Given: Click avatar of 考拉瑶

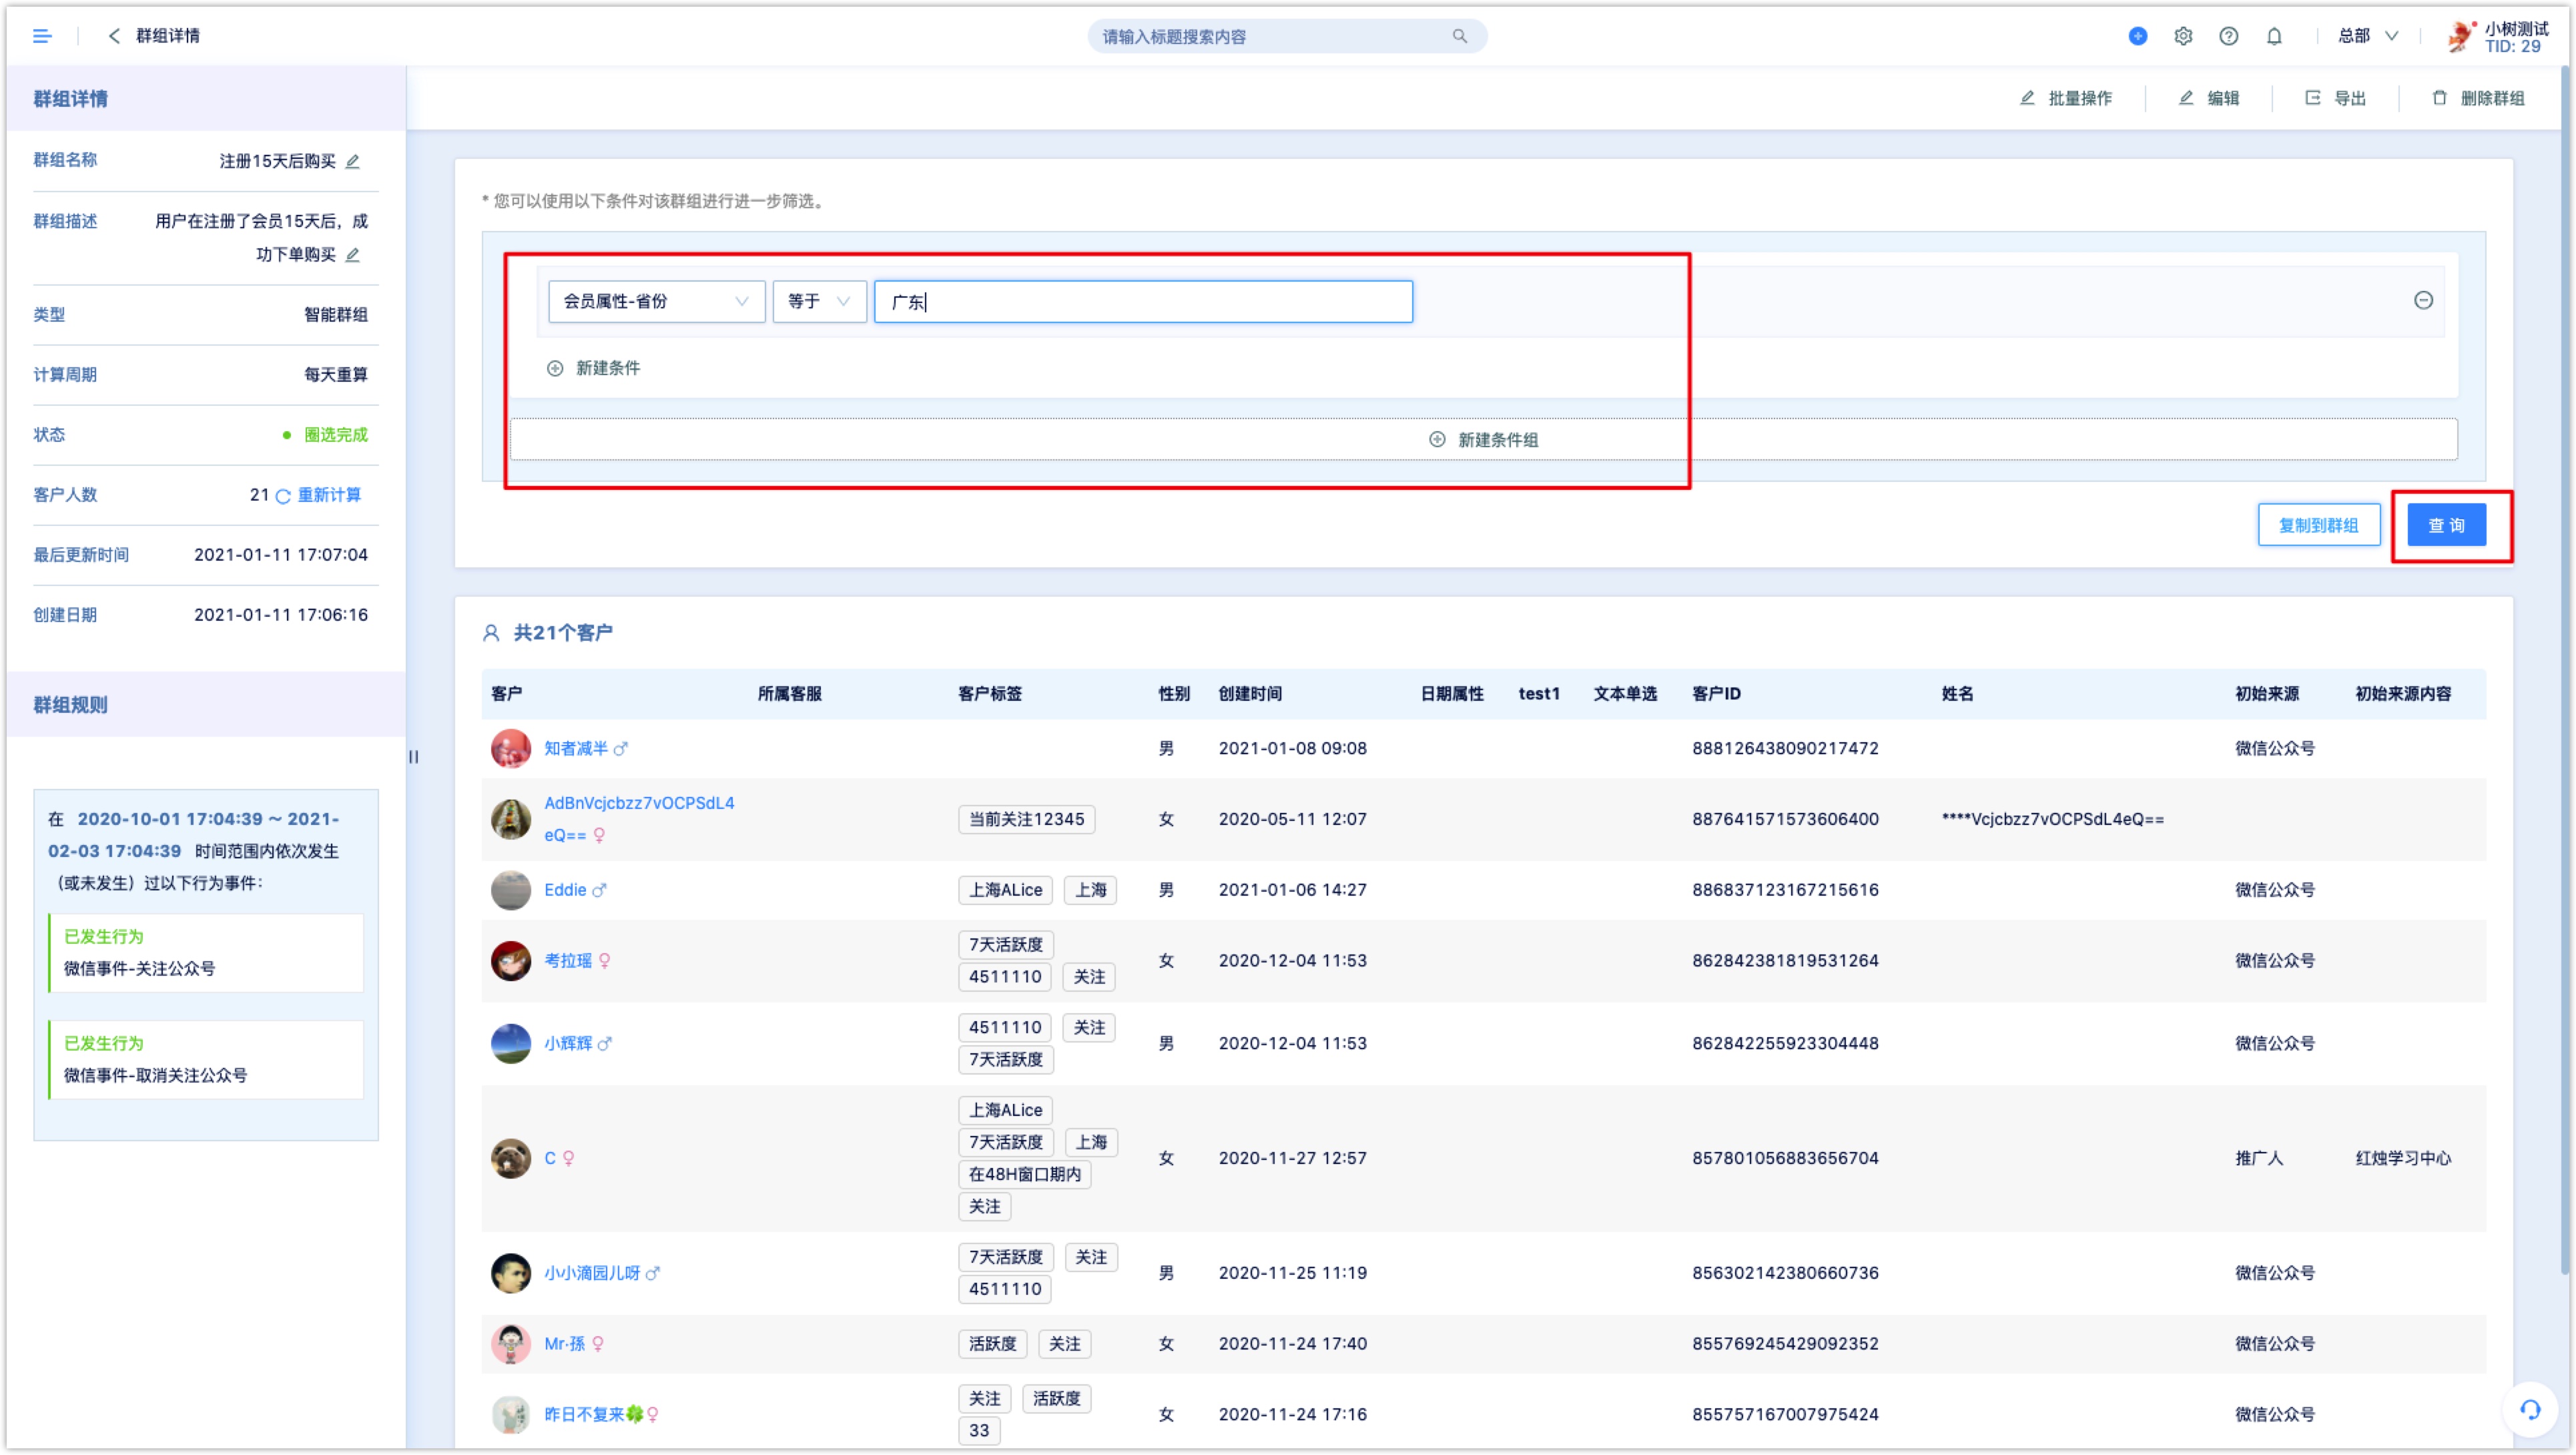Looking at the screenshot, I should point(510,961).
